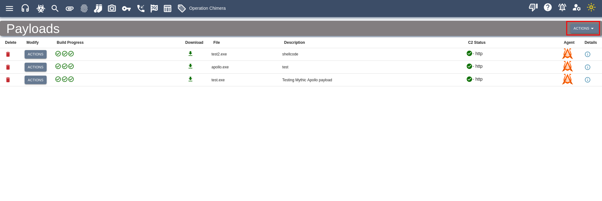Click build progress checks for test2.exe
Image resolution: width=602 pixels, height=201 pixels.
click(65, 54)
